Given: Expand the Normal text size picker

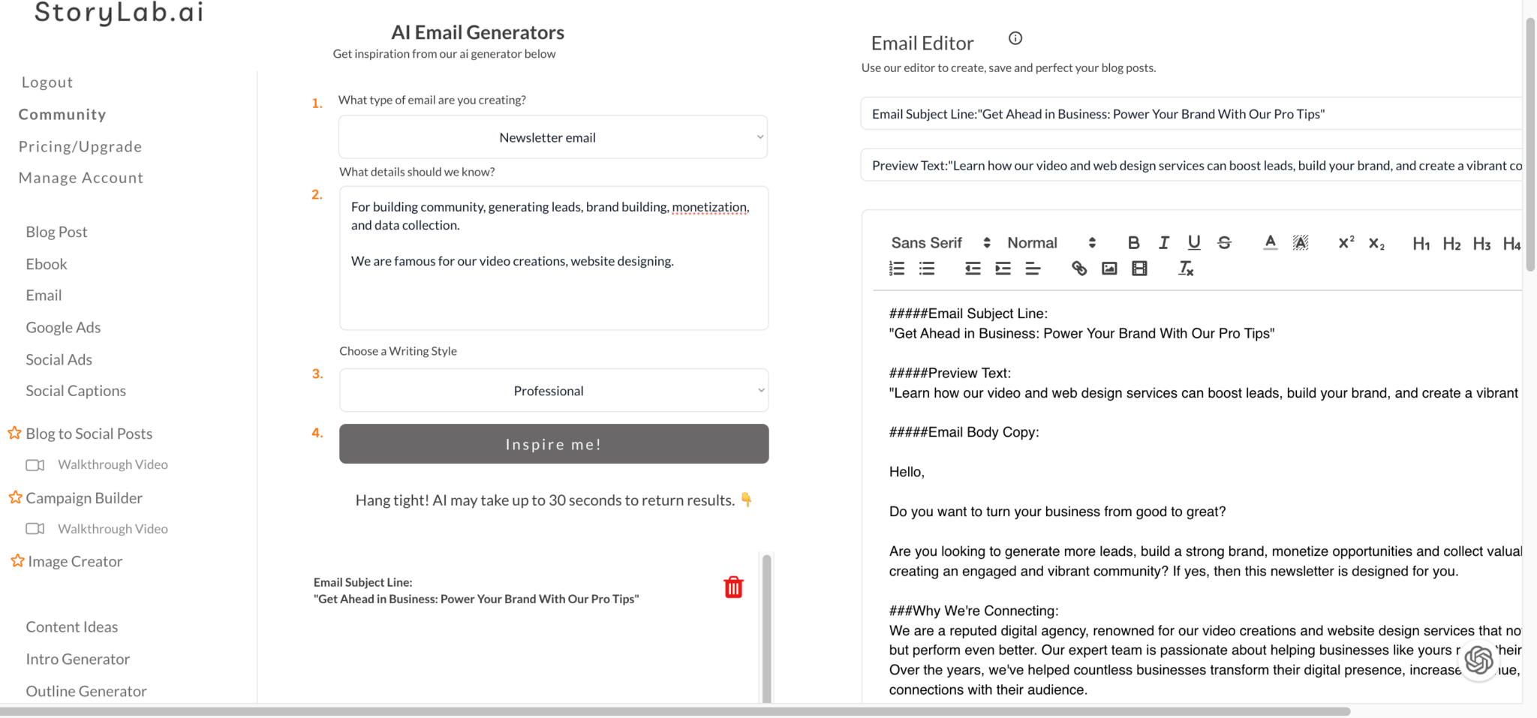Looking at the screenshot, I should pos(1051,242).
